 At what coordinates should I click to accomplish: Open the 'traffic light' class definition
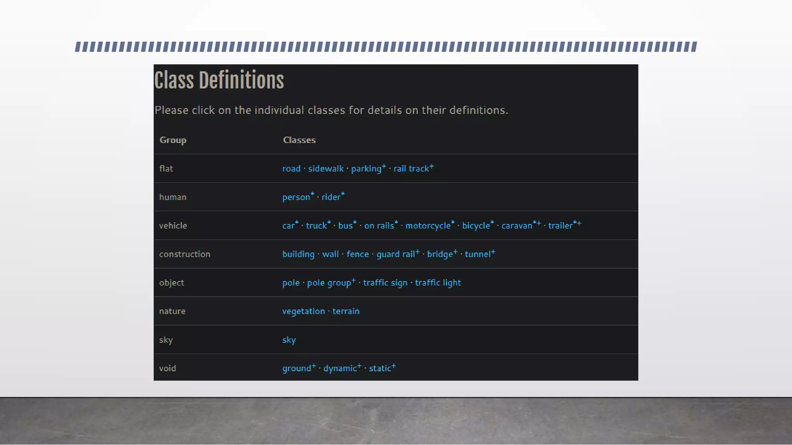coord(438,283)
